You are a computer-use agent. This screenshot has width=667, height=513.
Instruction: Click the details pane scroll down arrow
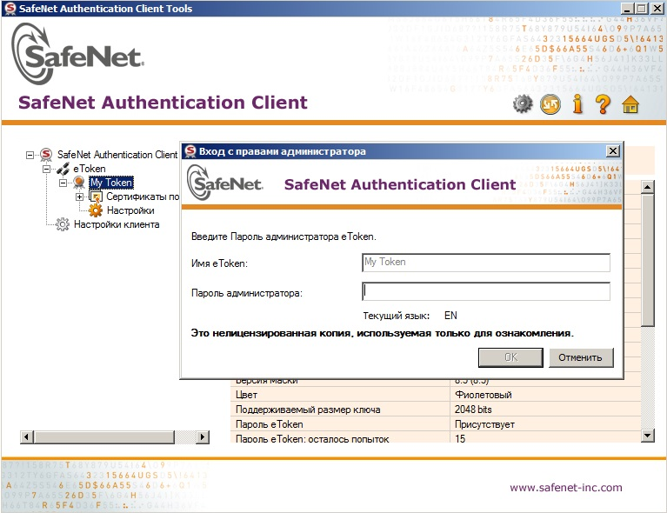[647, 435]
